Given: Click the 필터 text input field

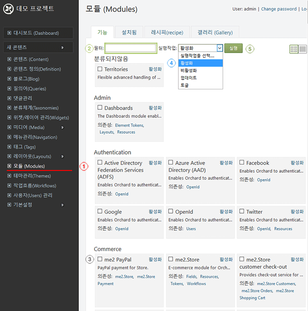Looking at the screenshot, I should (x=131, y=48).
